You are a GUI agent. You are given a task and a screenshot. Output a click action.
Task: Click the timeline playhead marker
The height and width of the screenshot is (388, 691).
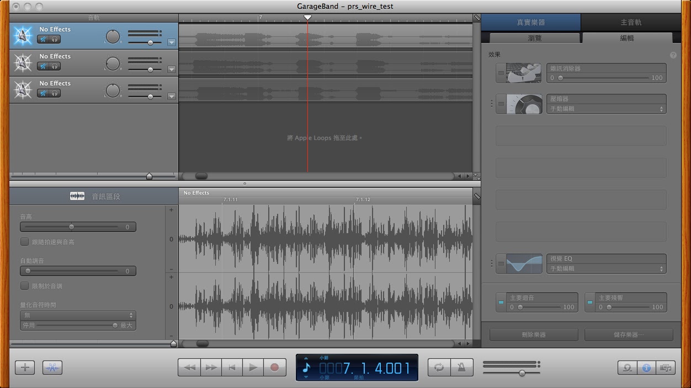[x=307, y=18]
